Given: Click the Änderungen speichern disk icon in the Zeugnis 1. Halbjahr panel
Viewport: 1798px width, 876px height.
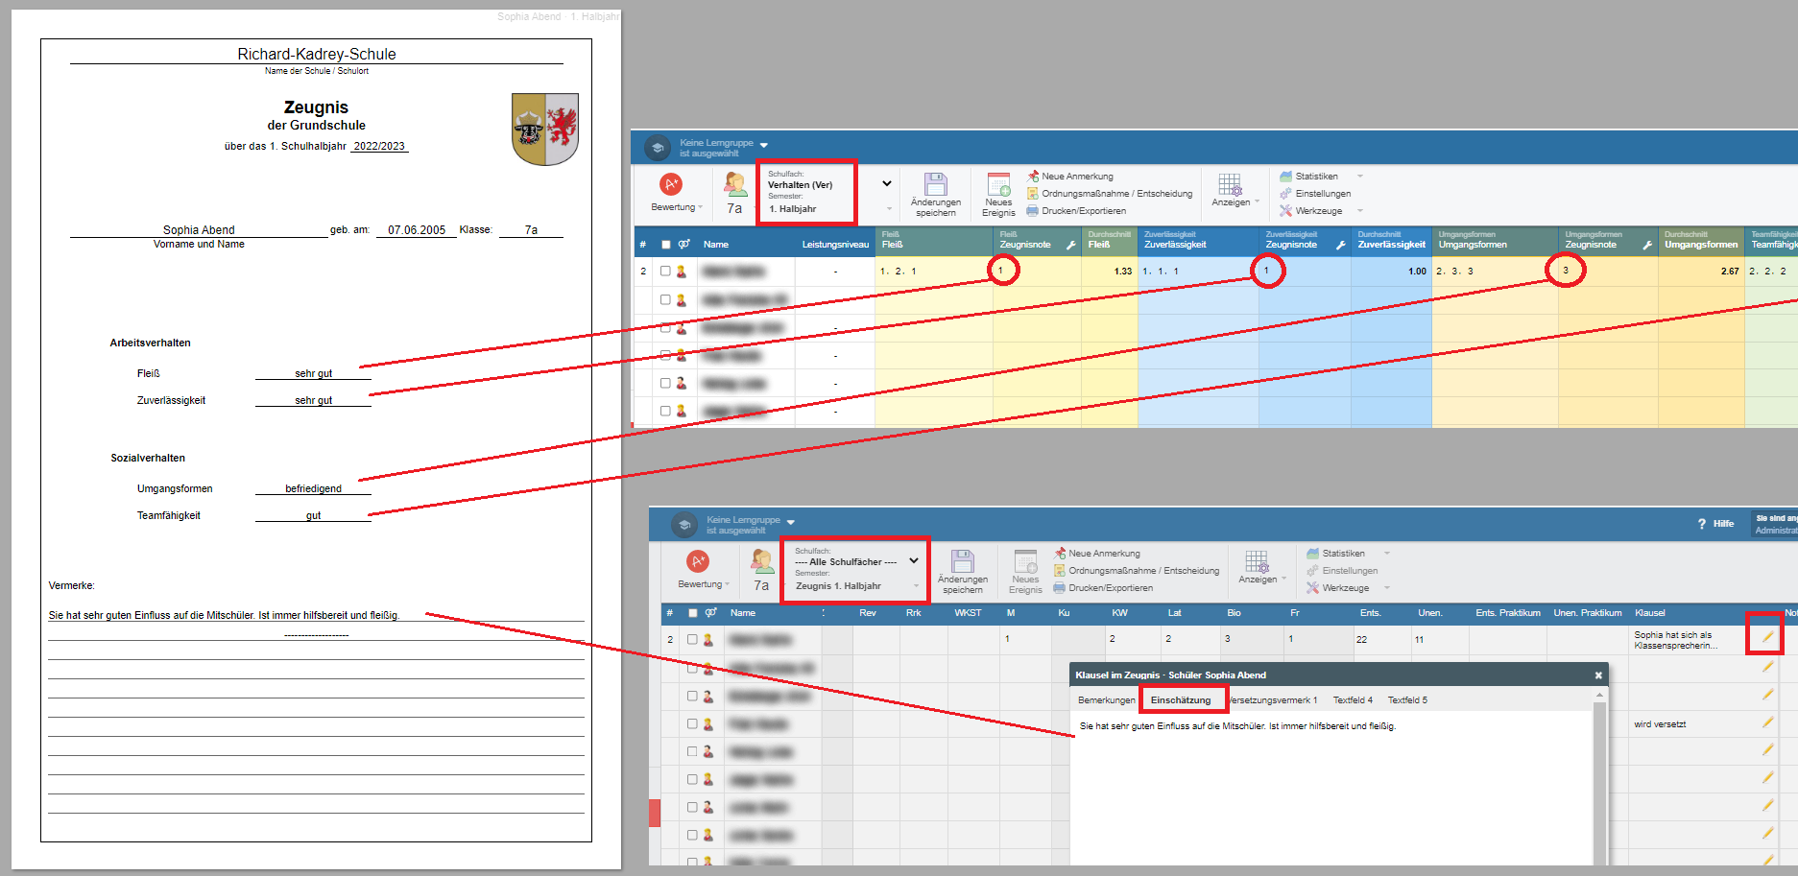Looking at the screenshot, I should click(962, 561).
